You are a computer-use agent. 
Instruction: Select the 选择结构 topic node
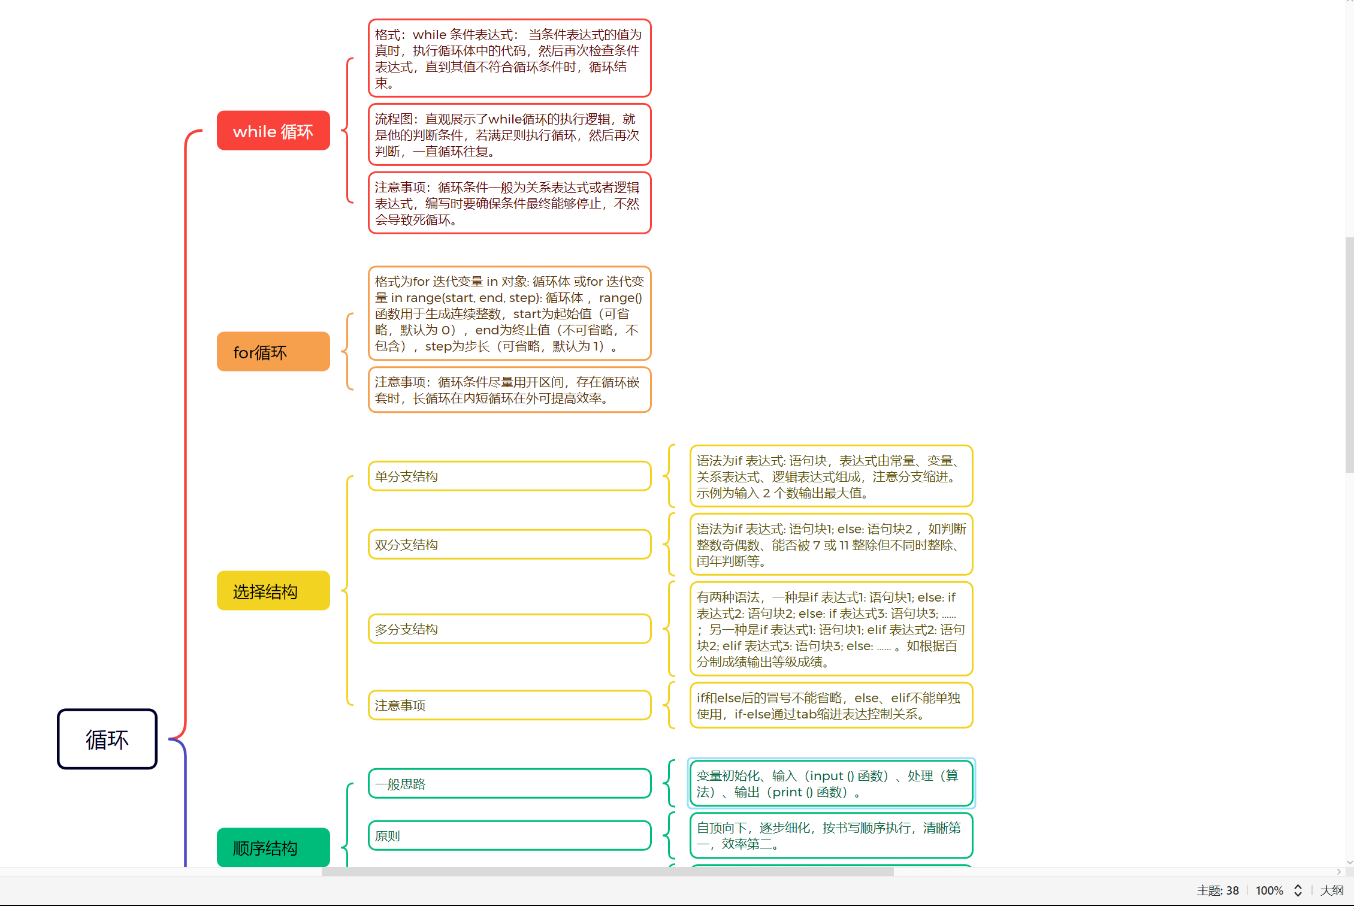(x=273, y=591)
